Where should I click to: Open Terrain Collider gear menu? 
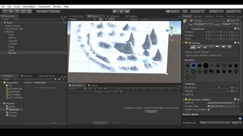click(238, 100)
